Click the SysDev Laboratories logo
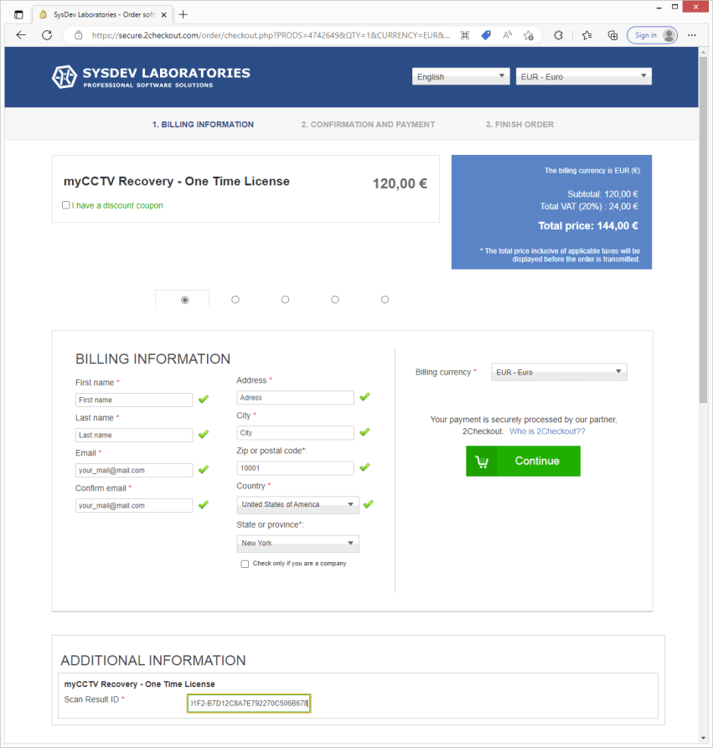The width and height of the screenshot is (713, 748). [x=151, y=77]
